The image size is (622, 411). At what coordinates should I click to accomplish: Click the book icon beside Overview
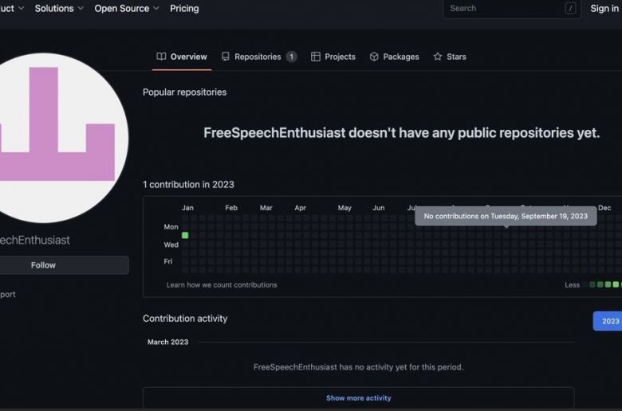click(161, 57)
